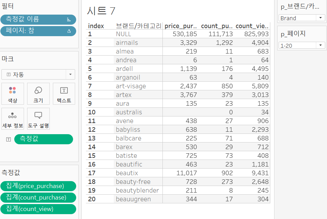The width and height of the screenshot is (327, 219).
Task: Click the 브랜드/카테고리 column header
Action: point(138,26)
